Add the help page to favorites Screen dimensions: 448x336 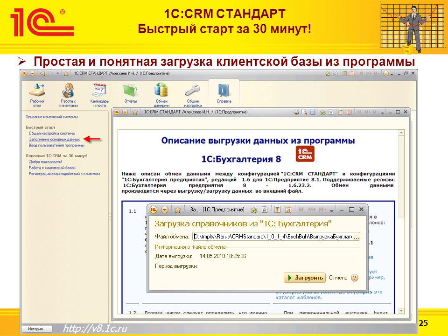click(323, 112)
